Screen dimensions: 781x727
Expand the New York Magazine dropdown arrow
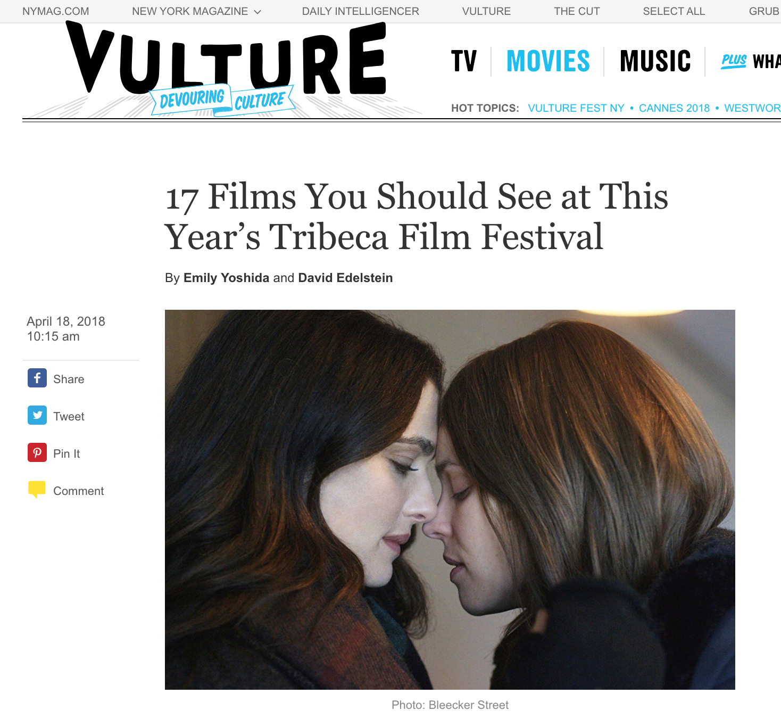pos(257,12)
